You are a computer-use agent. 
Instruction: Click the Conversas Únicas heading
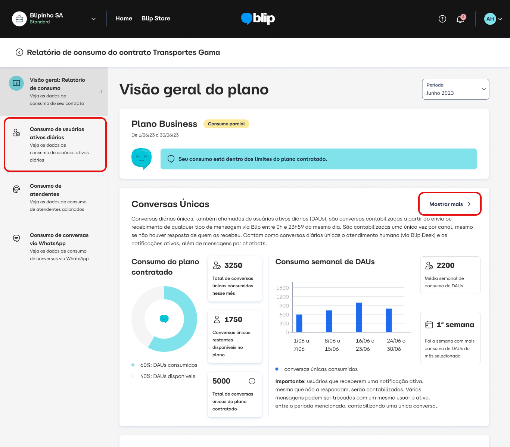point(170,204)
